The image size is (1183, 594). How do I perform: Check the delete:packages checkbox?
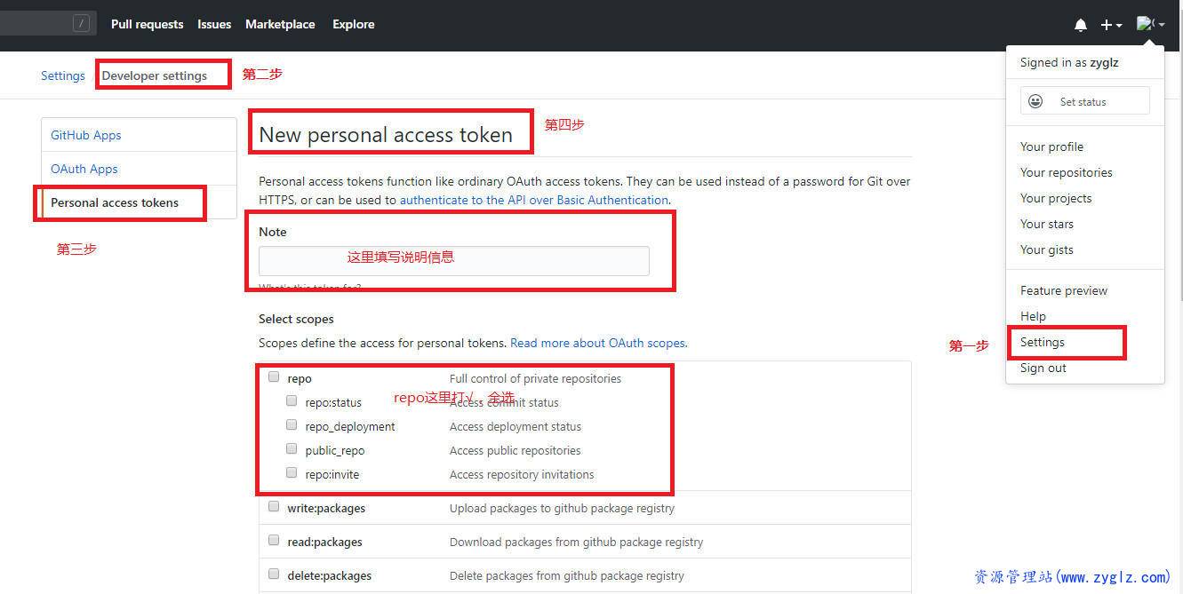pyautogui.click(x=274, y=574)
